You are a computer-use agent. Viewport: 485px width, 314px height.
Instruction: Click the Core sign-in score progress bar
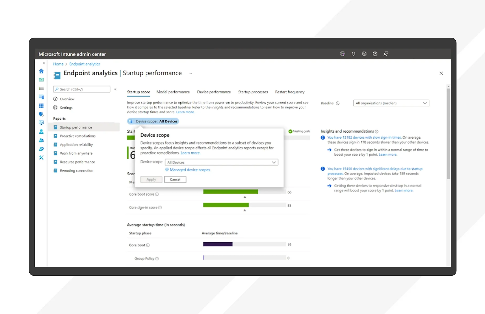click(x=245, y=205)
